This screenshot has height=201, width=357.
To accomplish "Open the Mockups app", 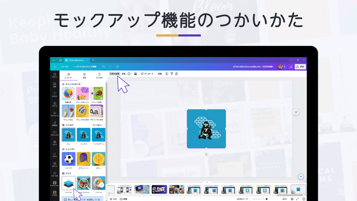I will 69,183.
